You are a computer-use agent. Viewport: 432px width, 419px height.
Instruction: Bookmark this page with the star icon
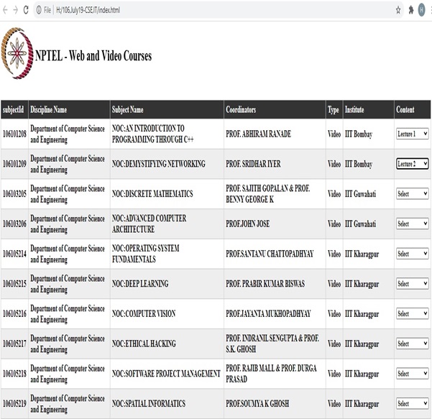pos(398,10)
